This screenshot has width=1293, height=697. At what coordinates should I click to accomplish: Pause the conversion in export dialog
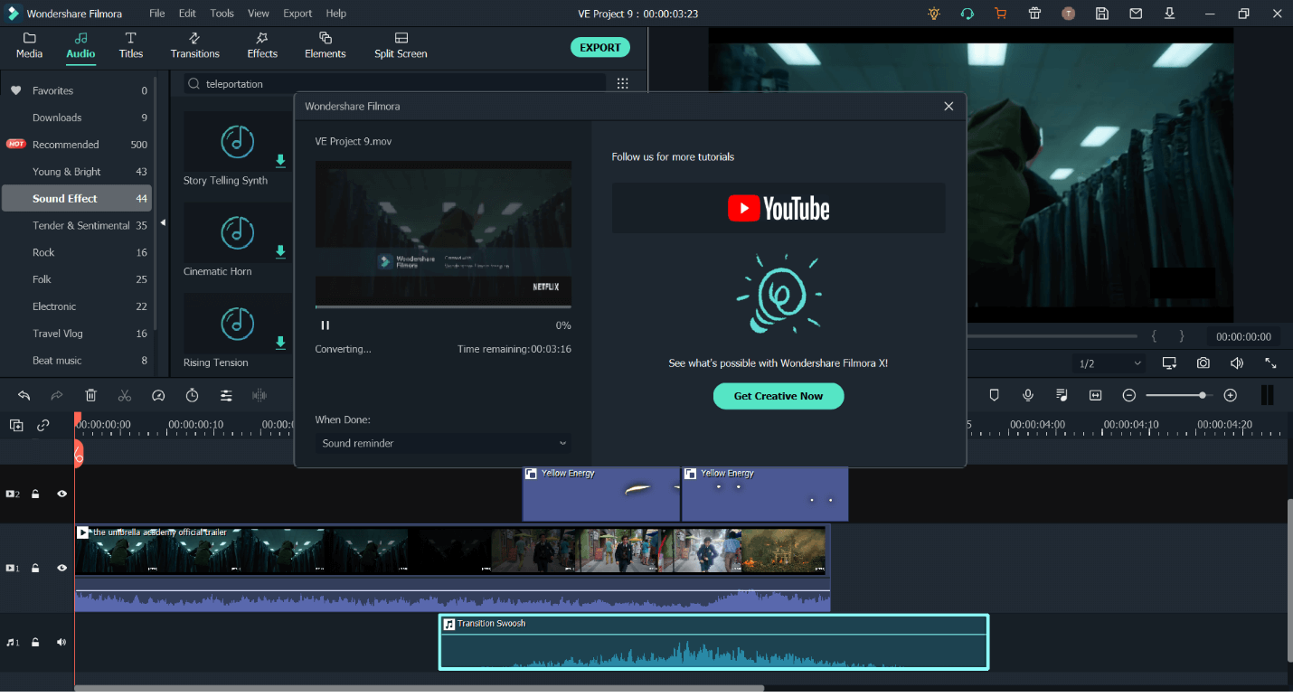(x=325, y=325)
